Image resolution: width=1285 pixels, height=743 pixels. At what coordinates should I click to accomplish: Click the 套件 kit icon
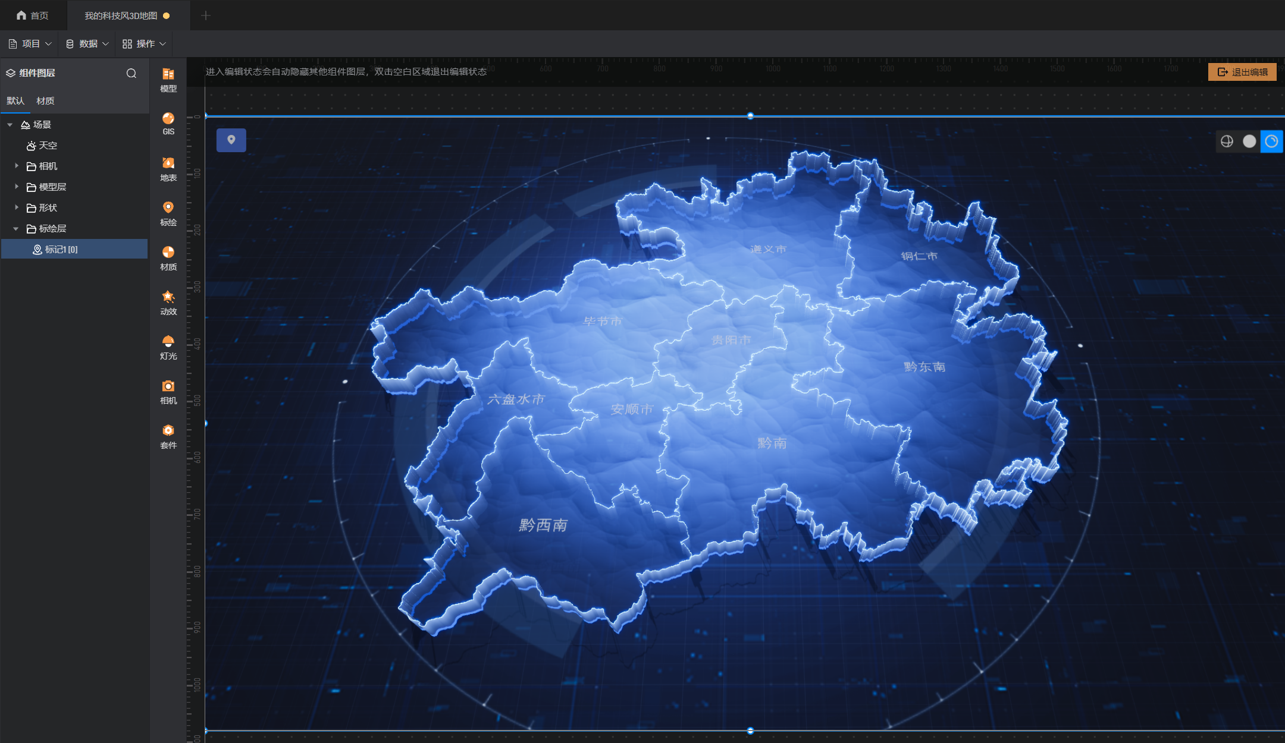pyautogui.click(x=168, y=436)
